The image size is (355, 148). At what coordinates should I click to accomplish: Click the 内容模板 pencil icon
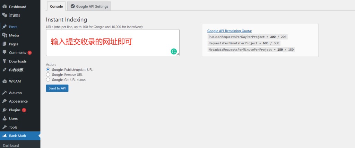5,70
